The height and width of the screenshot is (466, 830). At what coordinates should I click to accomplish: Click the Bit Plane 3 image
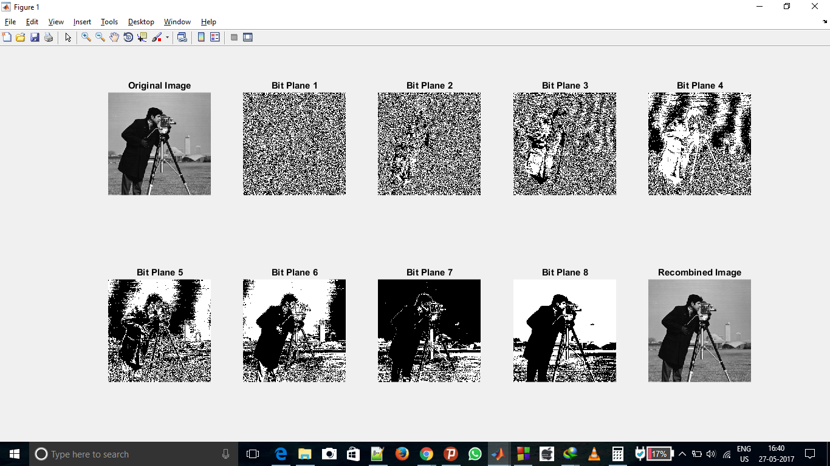coord(564,144)
